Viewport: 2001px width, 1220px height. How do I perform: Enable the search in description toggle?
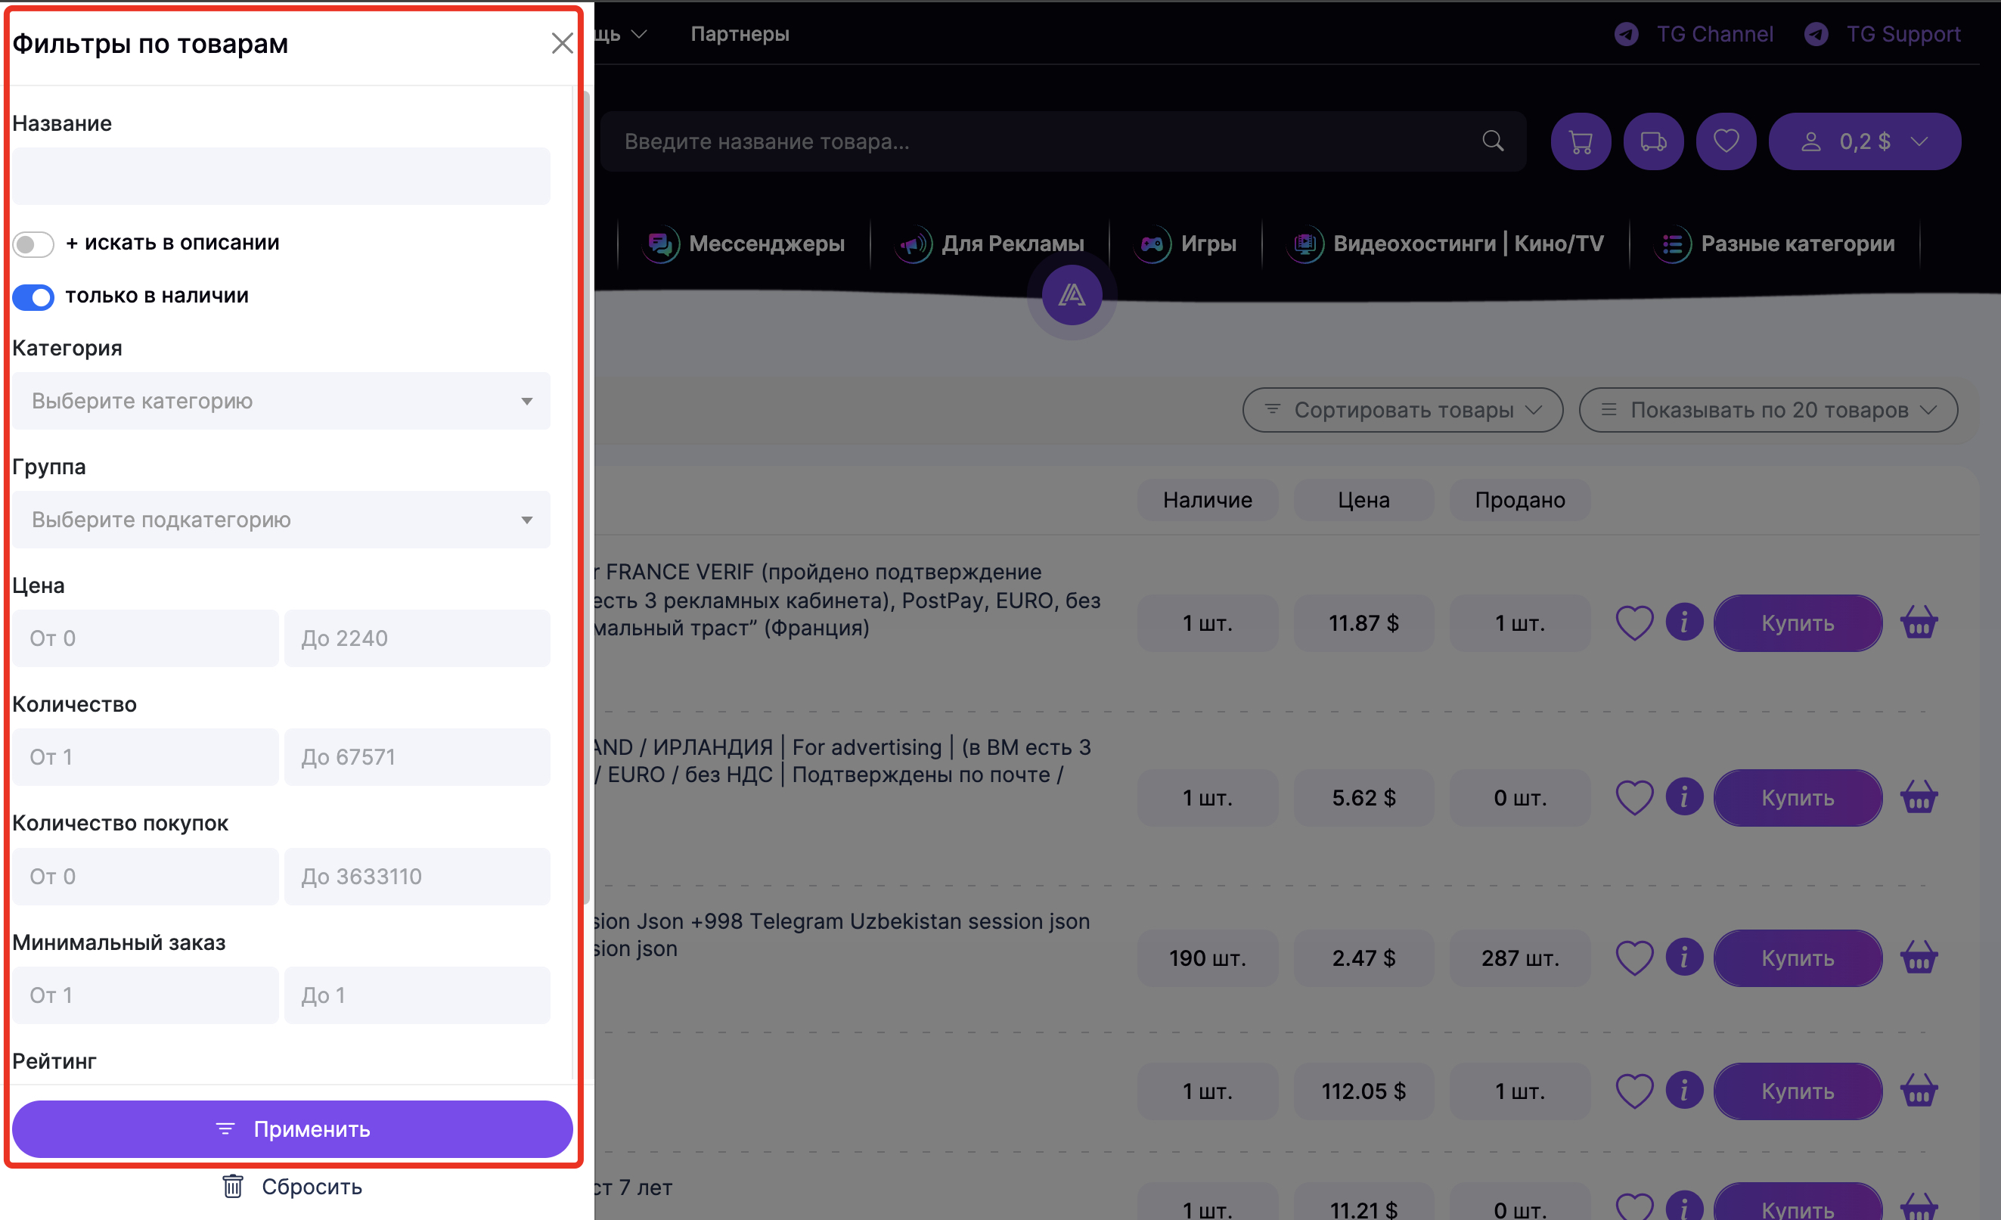33,244
